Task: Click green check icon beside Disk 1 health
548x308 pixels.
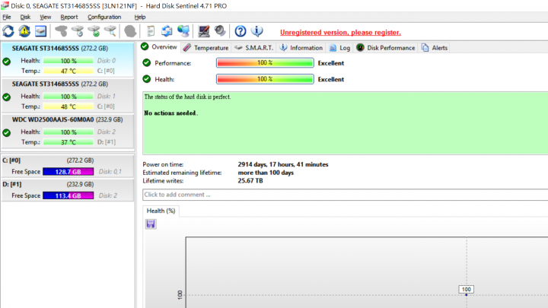Action: (x=7, y=97)
